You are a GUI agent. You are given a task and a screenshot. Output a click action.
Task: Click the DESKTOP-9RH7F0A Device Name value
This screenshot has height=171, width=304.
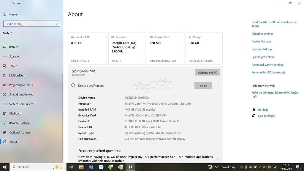click(x=137, y=98)
